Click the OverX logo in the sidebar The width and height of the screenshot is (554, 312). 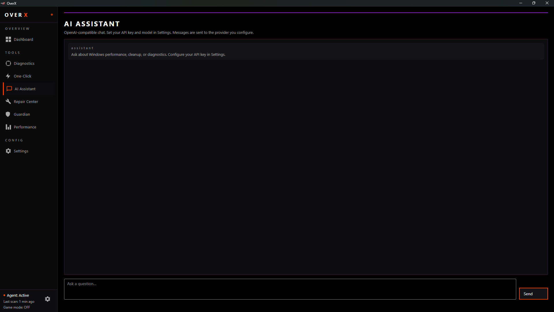[x=16, y=15]
